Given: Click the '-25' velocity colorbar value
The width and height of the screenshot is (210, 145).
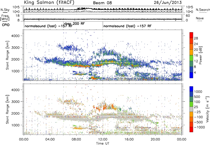Looking at the screenshot, I should click(197, 112).
